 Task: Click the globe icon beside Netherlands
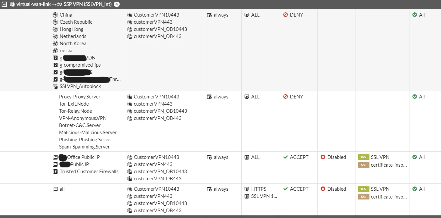55,36
